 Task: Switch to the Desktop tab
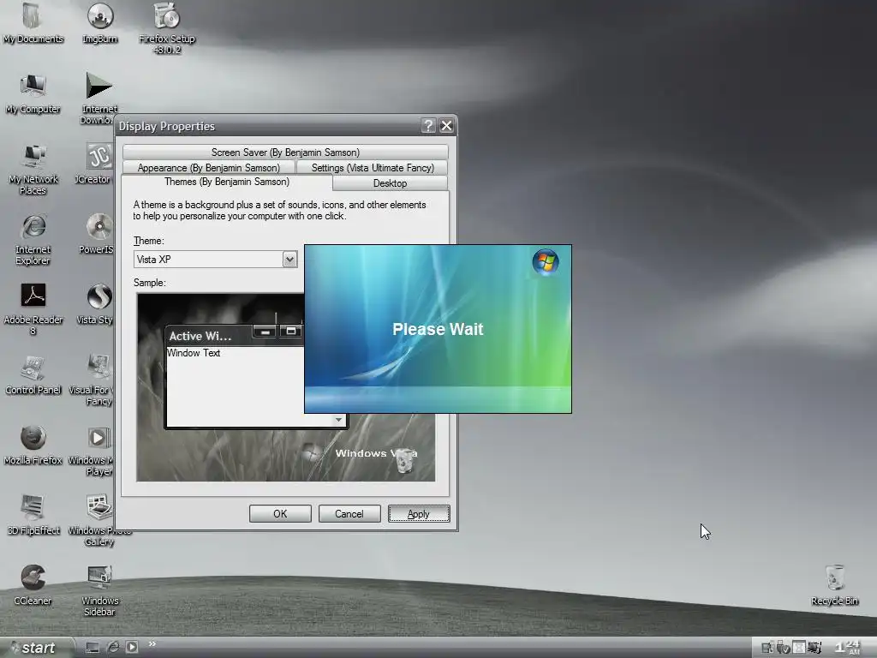coord(390,183)
